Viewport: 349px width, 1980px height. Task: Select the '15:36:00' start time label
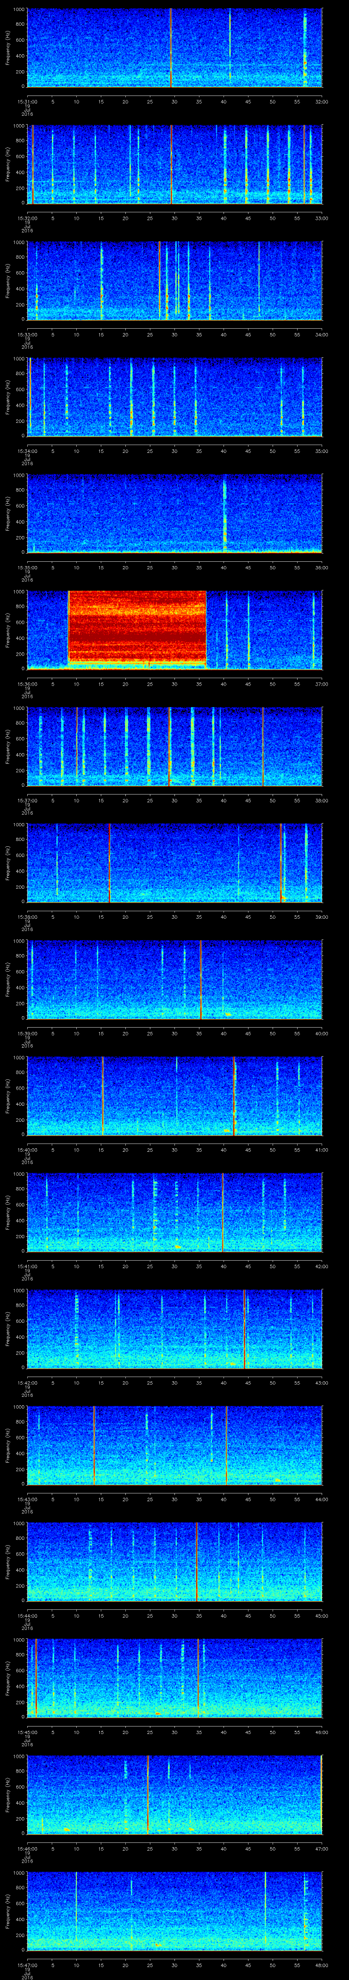click(28, 684)
